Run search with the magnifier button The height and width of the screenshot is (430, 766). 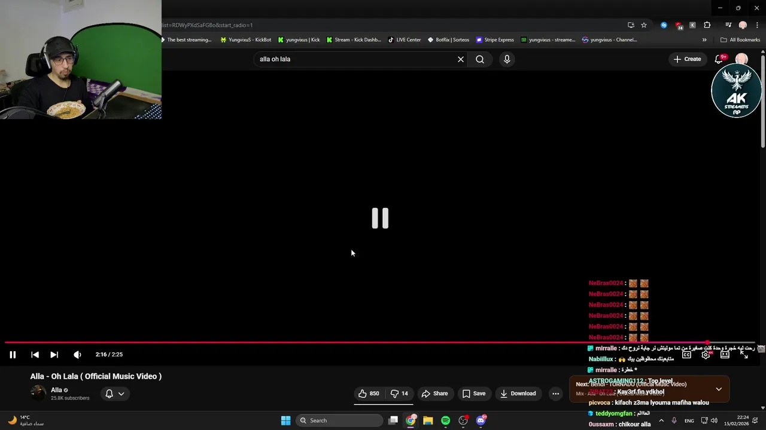click(x=480, y=59)
